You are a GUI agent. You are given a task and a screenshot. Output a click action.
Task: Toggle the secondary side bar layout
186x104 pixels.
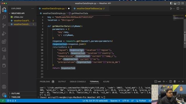tap(179, 3)
